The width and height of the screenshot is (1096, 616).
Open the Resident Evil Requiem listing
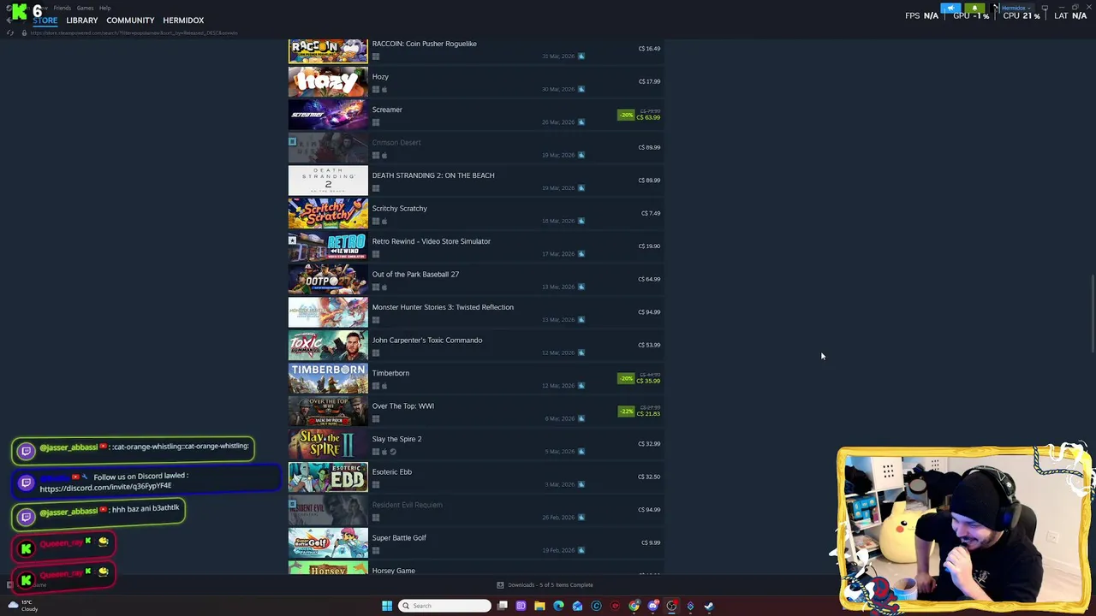475,510
